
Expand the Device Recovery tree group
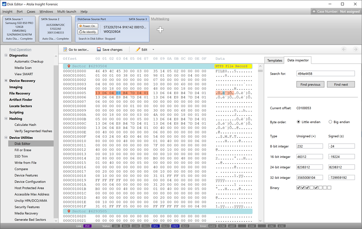pos(6,81)
